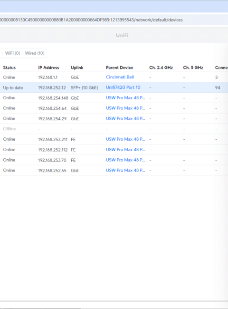
Task: Open USW Pro Max link in 192.168.254.148 row
Action: 125,98
